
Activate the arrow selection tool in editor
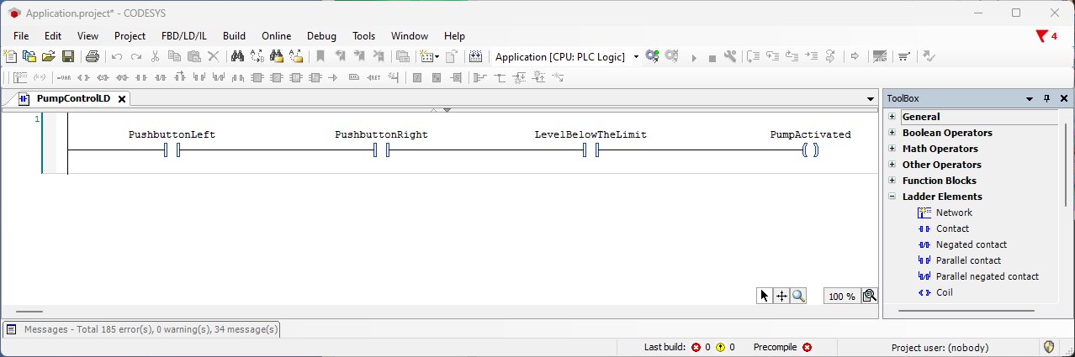(764, 296)
